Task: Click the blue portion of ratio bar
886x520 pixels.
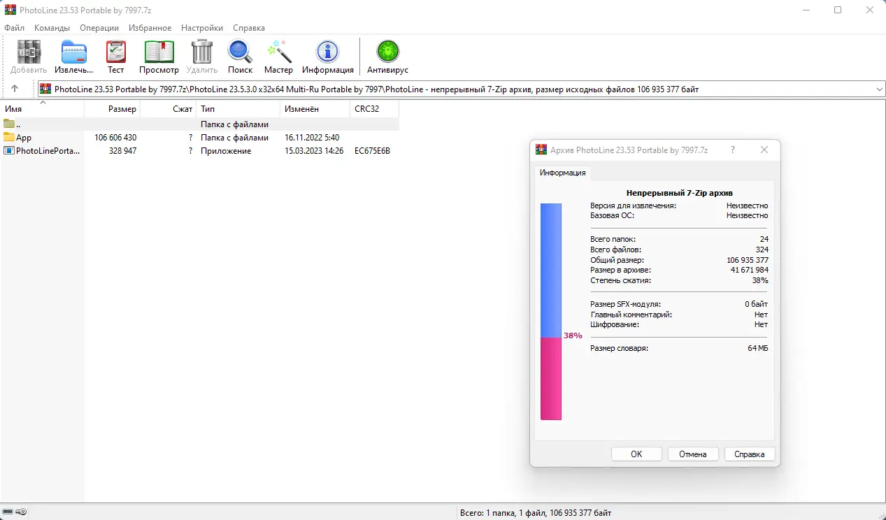Action: pyautogui.click(x=551, y=270)
